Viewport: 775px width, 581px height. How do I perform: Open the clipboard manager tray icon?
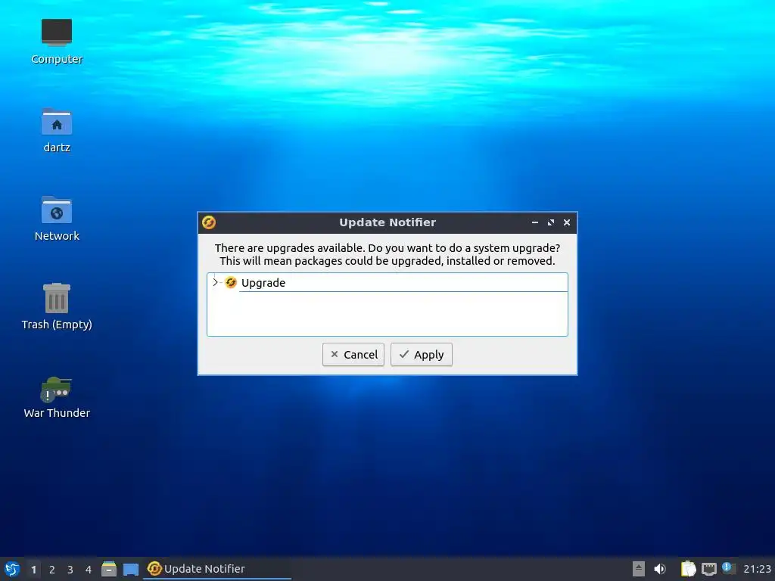coord(688,569)
